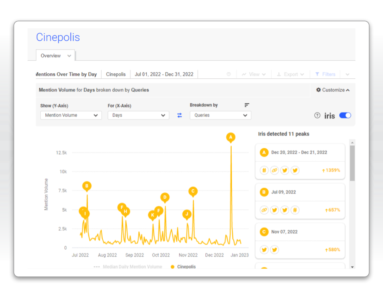Viewport: 383px width, 300px height.
Task: Click the Customize gear icon
Action: pos(318,90)
